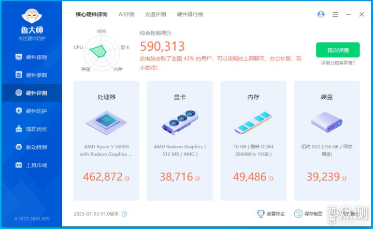Click the AMD Ryzen 5 5600G description
Image resolution: width=373 pixels, height=229 pixels.
coord(106,150)
